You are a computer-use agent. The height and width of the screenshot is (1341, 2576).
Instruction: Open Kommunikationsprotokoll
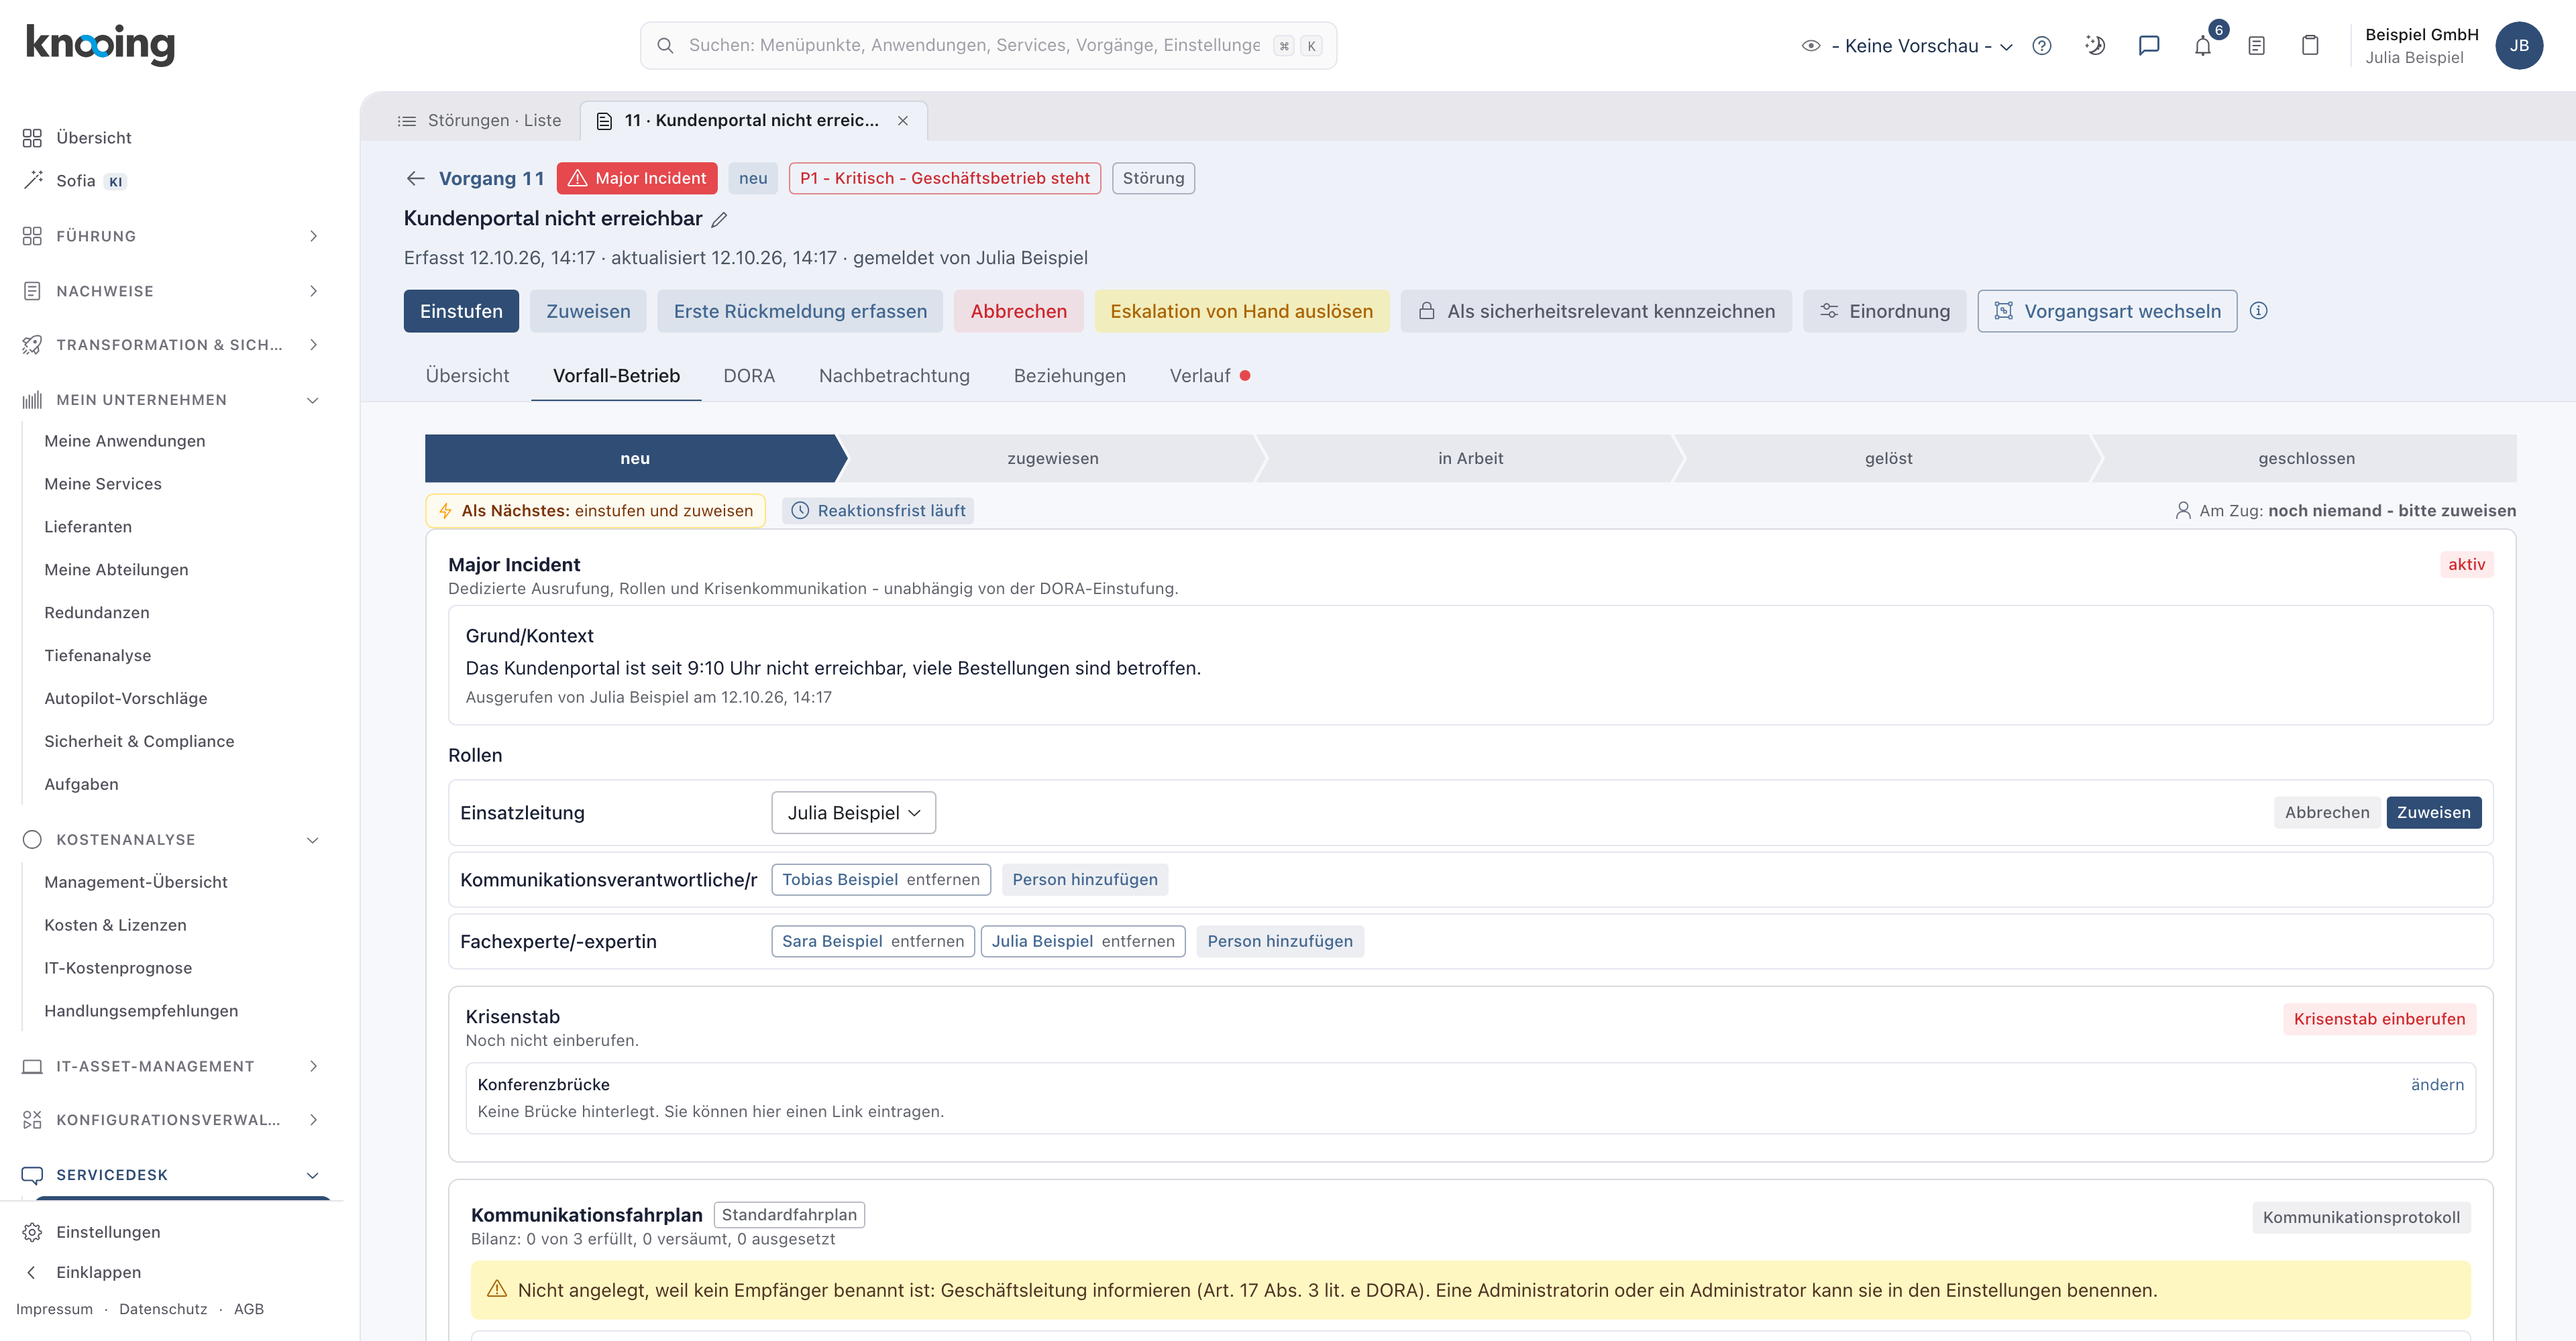click(x=2361, y=1217)
